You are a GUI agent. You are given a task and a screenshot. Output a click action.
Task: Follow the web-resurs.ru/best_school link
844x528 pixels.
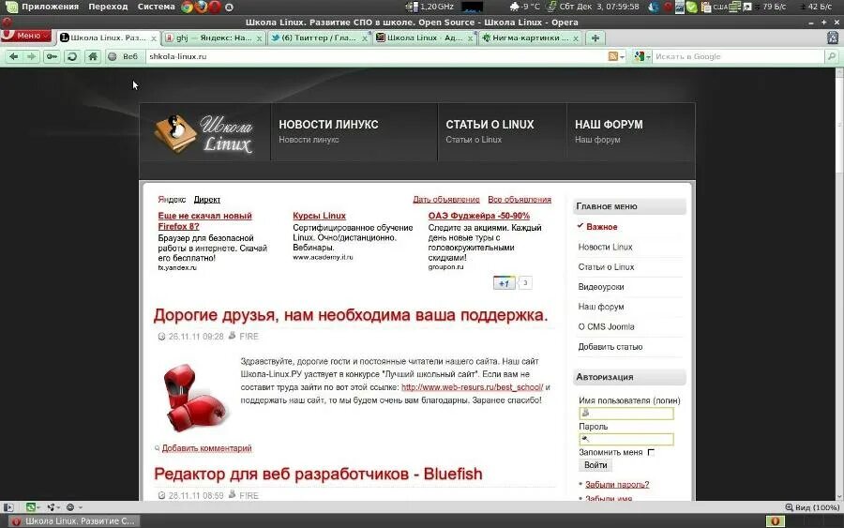472,387
